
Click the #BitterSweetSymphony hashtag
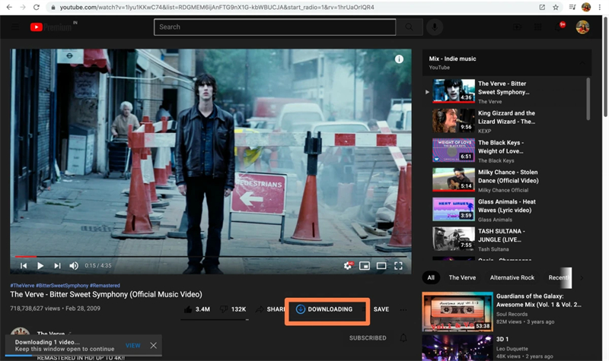(62, 286)
